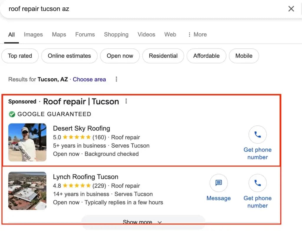This screenshot has width=302, height=231.
Task: Click the Choose area link
Action: click(x=89, y=79)
